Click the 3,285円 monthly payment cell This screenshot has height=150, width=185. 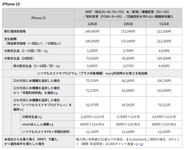point(92,51)
